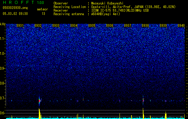Click the tall yellow intensity peak at 0938
Image resolution: width=188 pixels, height=119 pixels.
tap(143, 113)
